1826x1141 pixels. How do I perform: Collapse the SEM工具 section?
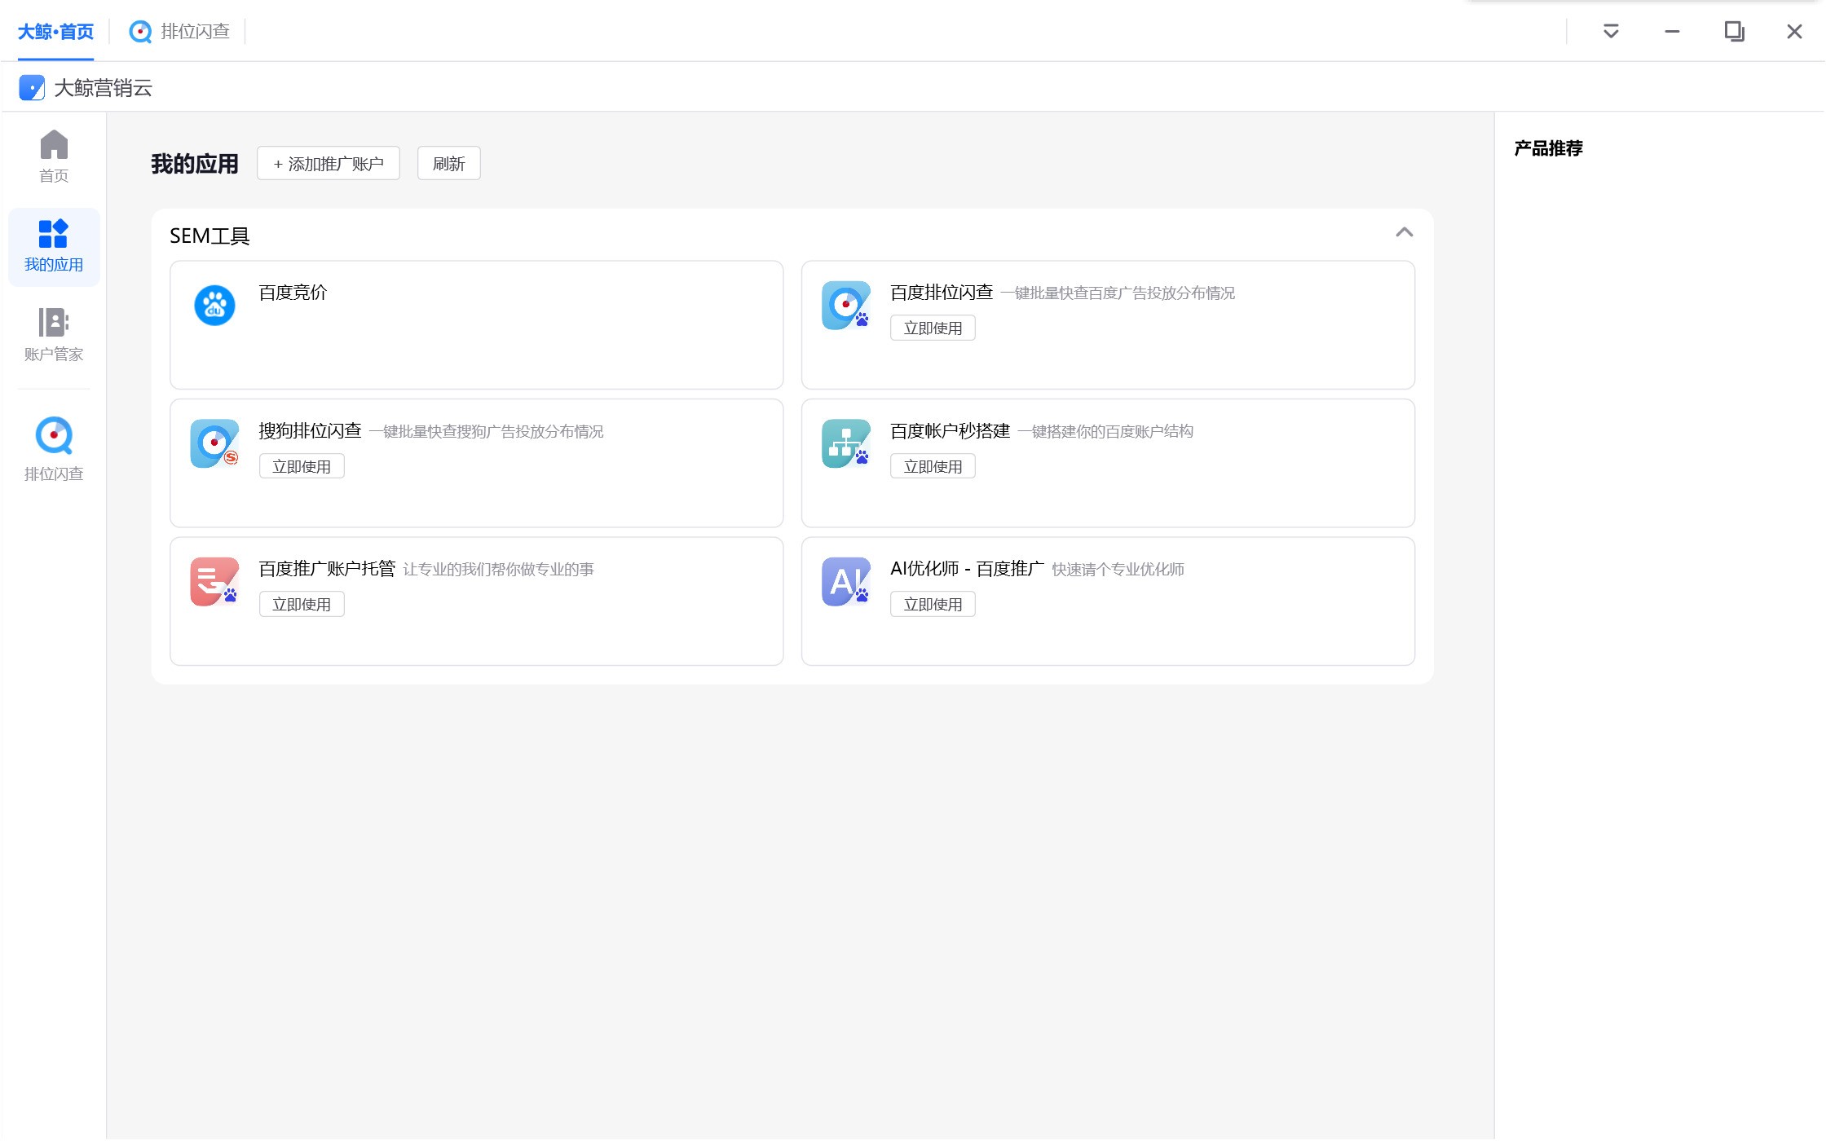click(x=1404, y=232)
